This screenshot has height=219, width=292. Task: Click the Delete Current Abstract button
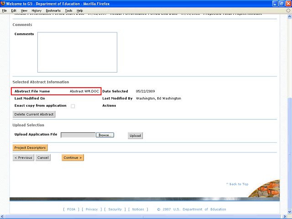34,115
